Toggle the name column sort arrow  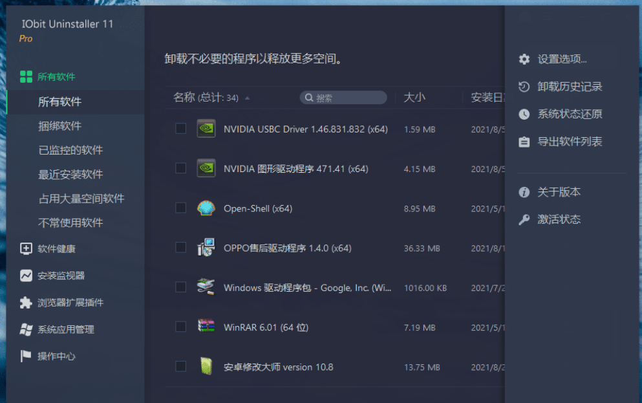(x=248, y=98)
